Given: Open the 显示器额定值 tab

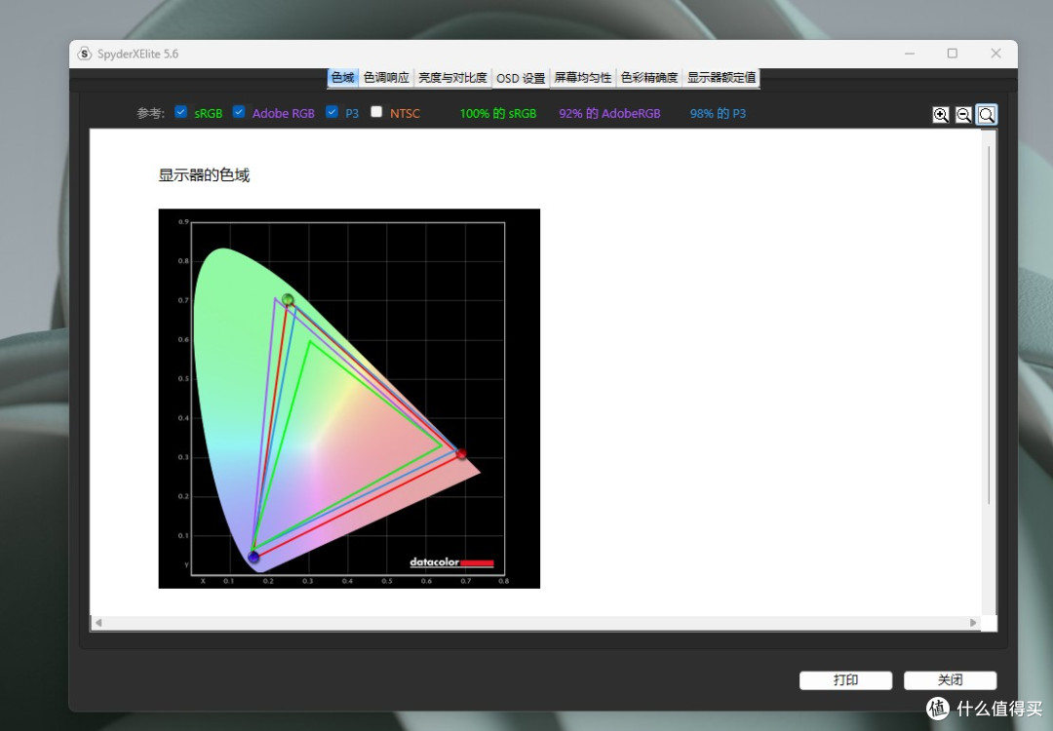Looking at the screenshot, I should (x=721, y=78).
